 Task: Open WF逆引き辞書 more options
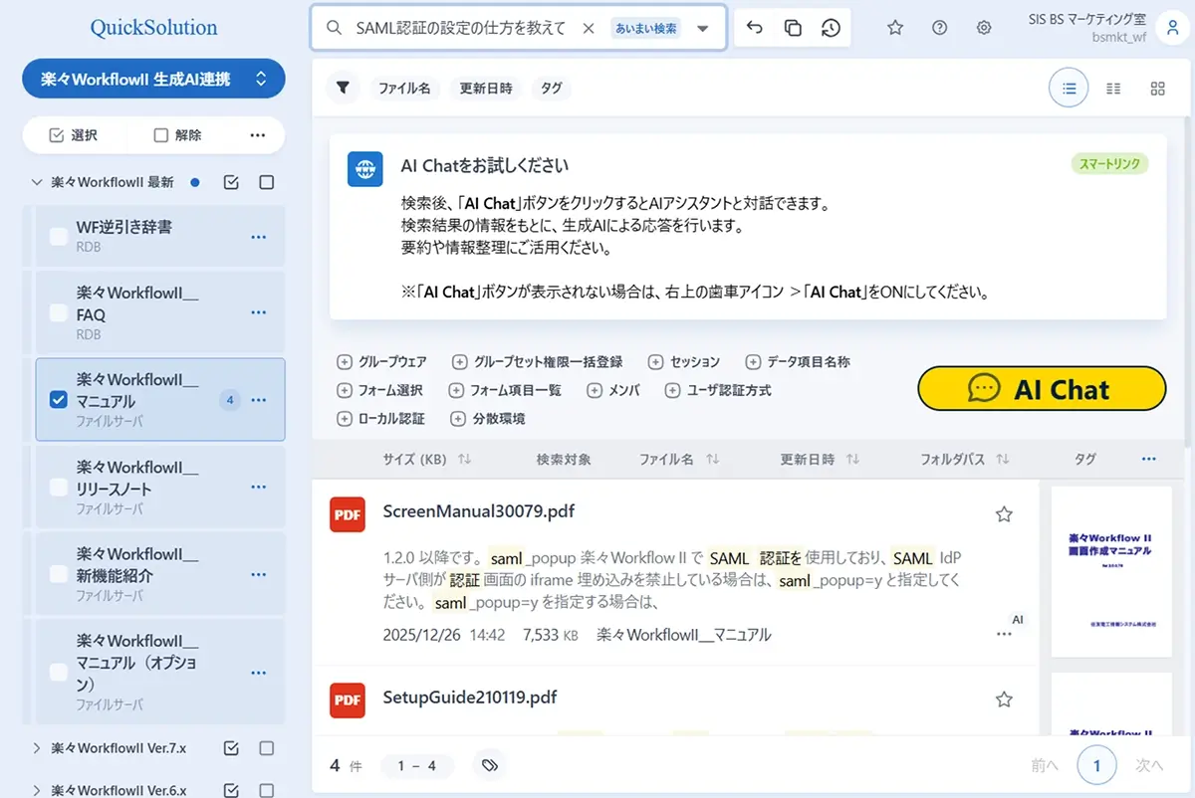pos(259,237)
